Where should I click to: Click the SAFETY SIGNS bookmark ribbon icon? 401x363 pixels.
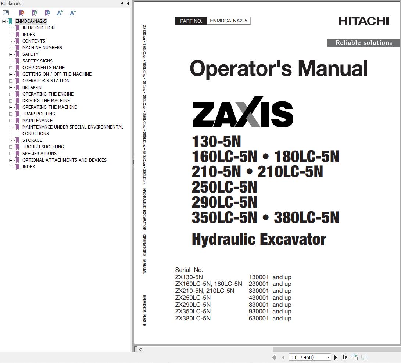tap(17, 61)
